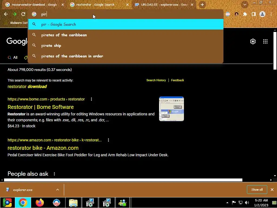Toggle the browser side panel icon
277x208 pixels.
pyautogui.click(x=254, y=14)
